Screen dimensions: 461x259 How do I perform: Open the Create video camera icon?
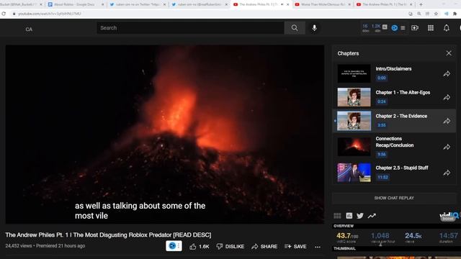415,28
